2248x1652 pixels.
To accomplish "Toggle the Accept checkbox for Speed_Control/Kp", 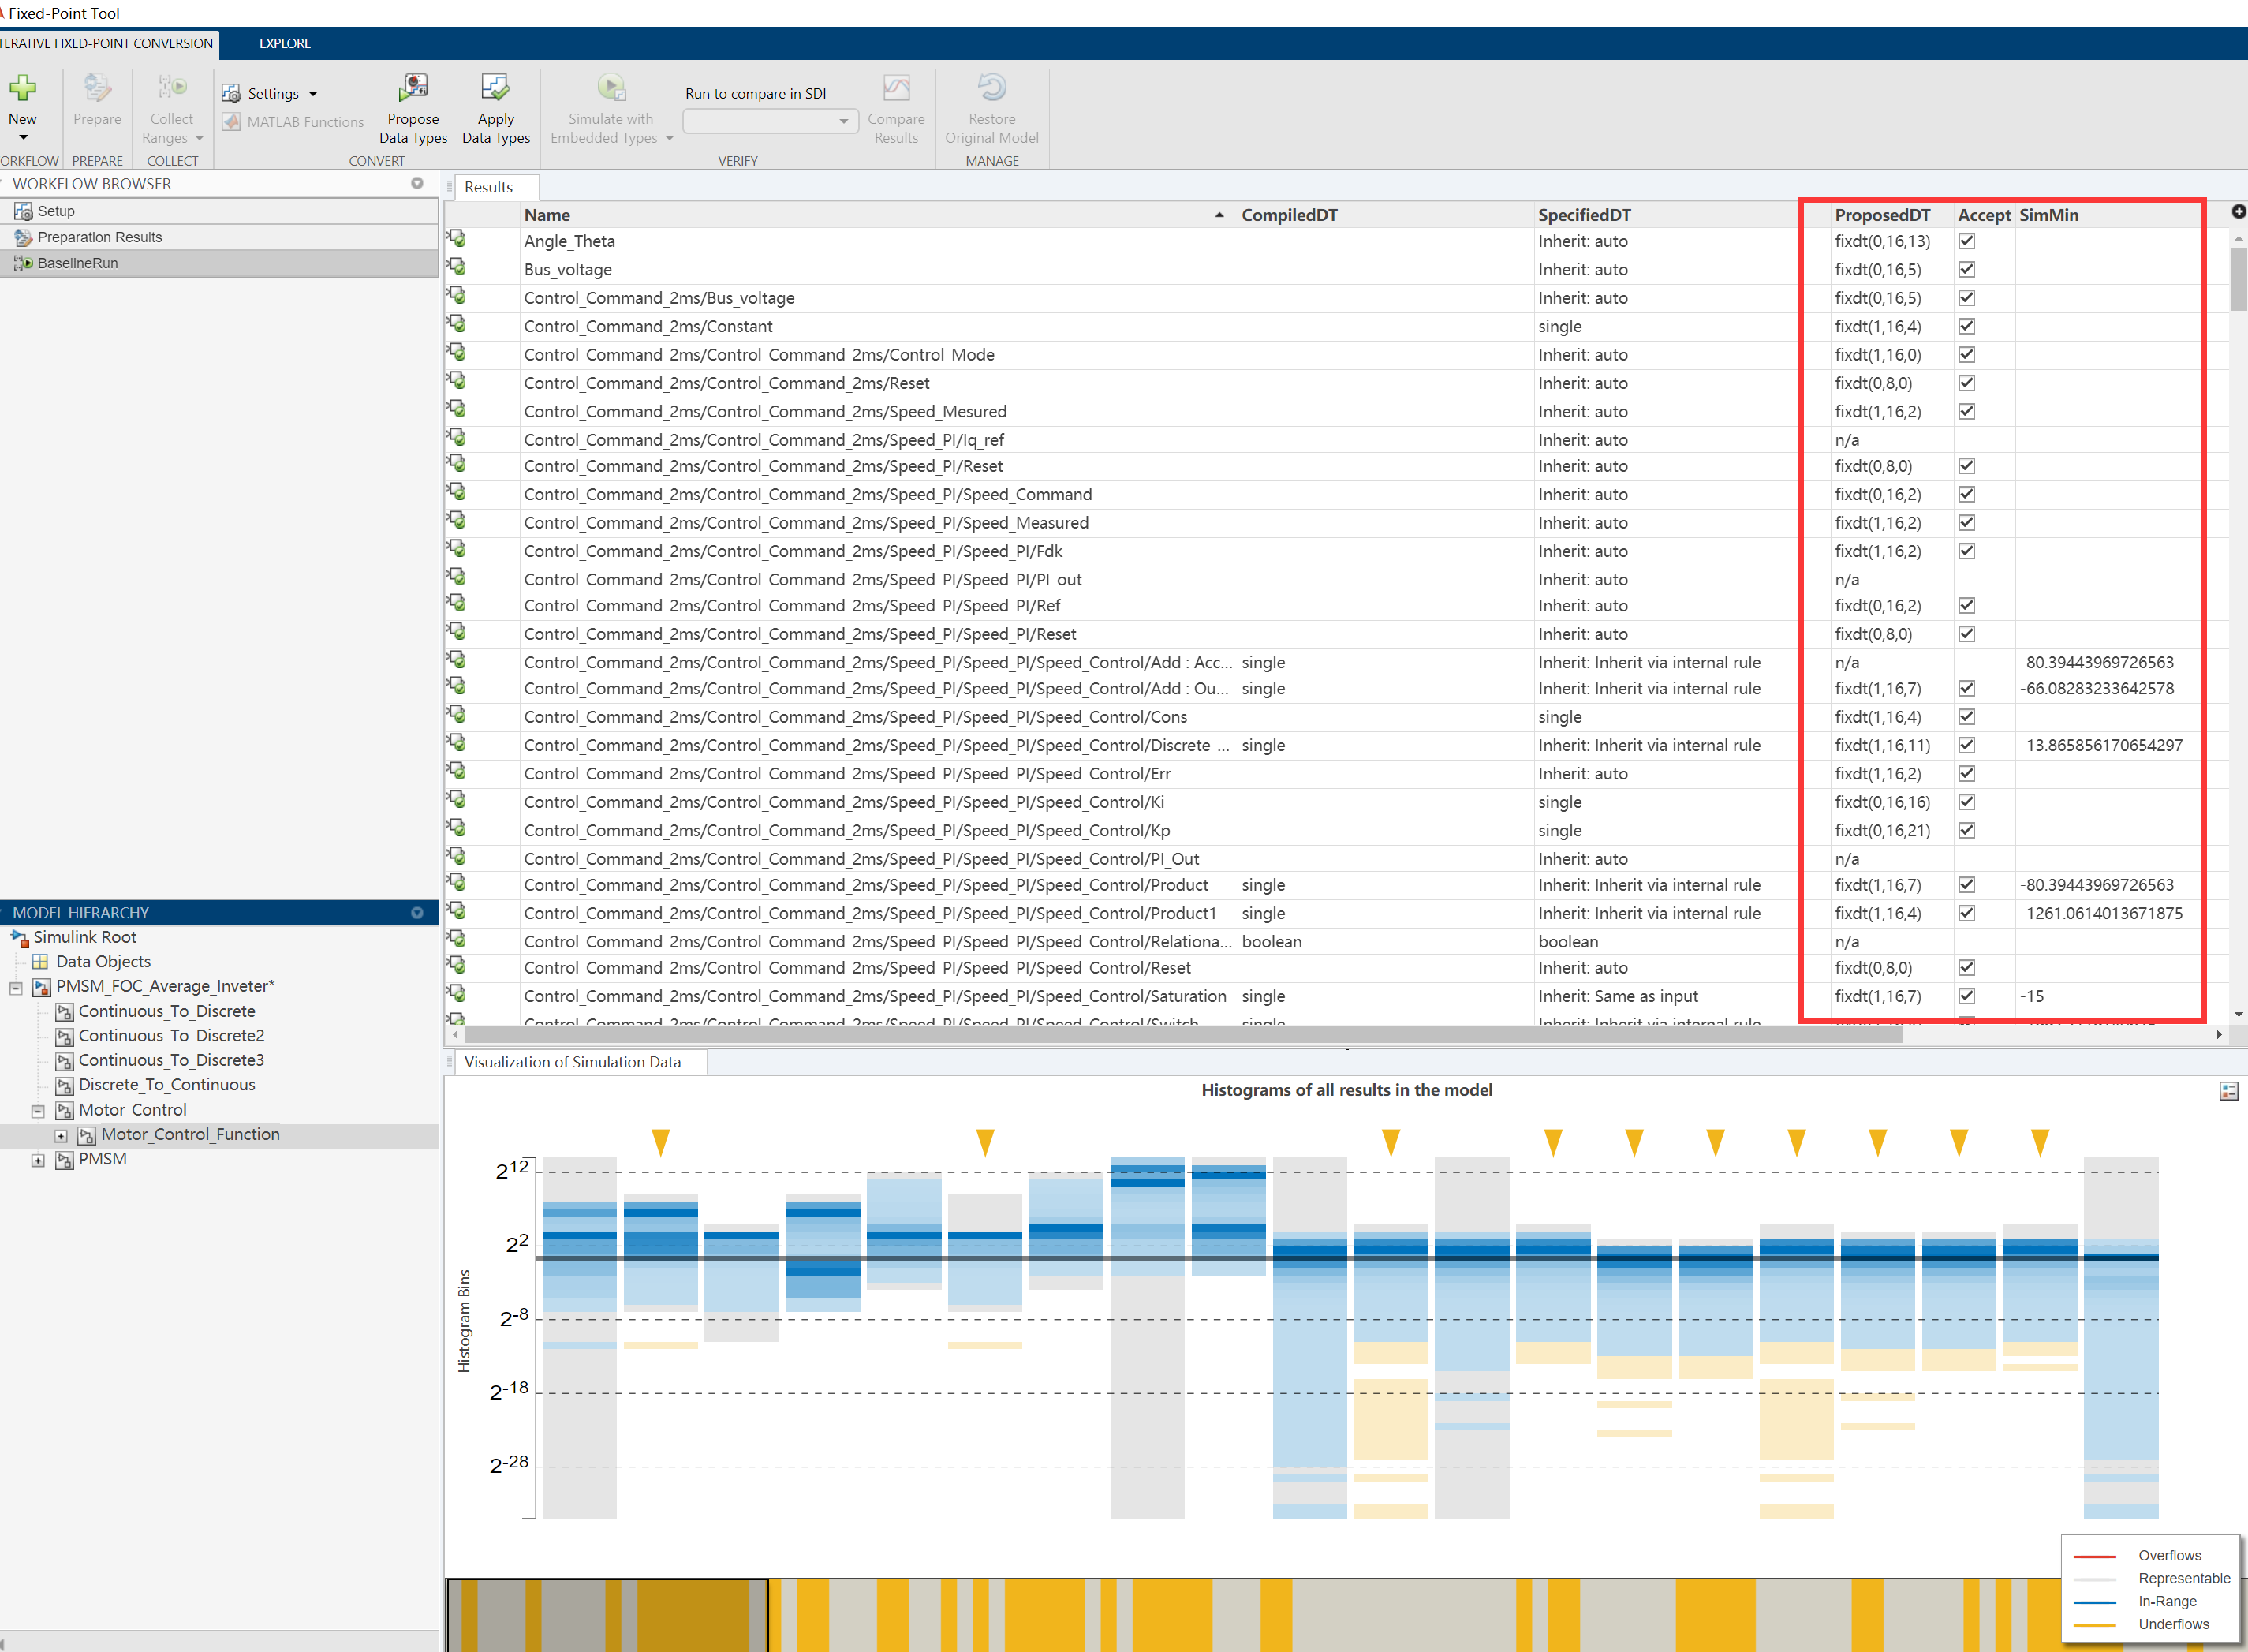I will coord(1966,830).
